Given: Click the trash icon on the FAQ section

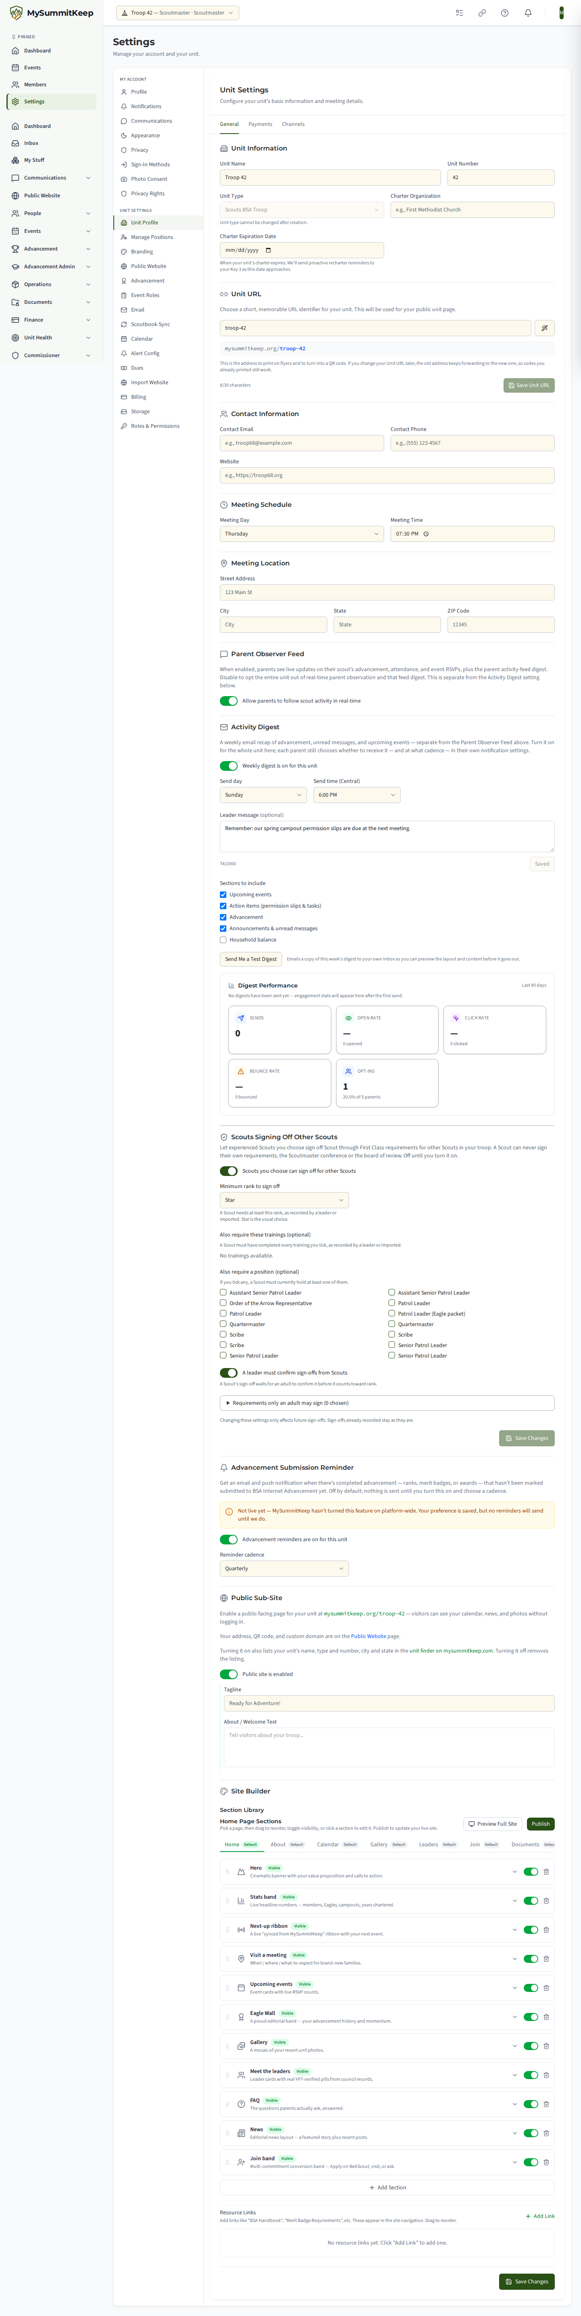Looking at the screenshot, I should tap(547, 2104).
